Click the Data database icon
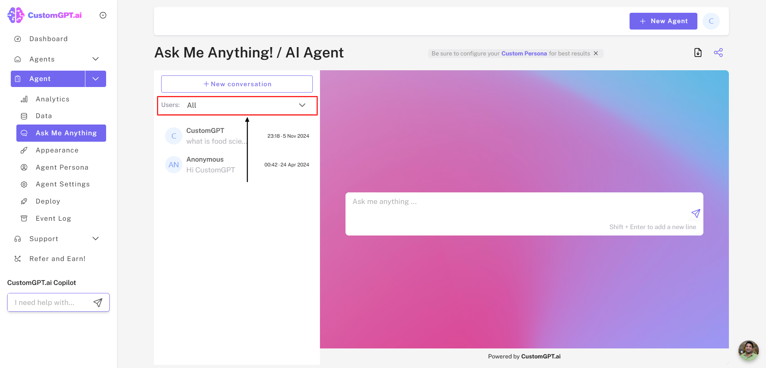766x368 pixels. pos(24,116)
